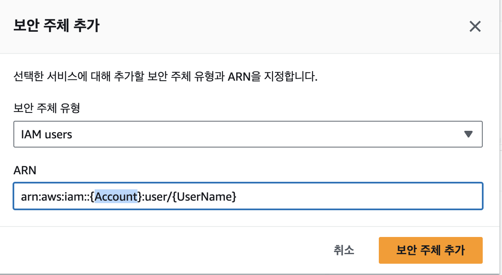Image resolution: width=502 pixels, height=275 pixels.
Task: Click the highlighted Account text in ARN
Action: pos(116,196)
